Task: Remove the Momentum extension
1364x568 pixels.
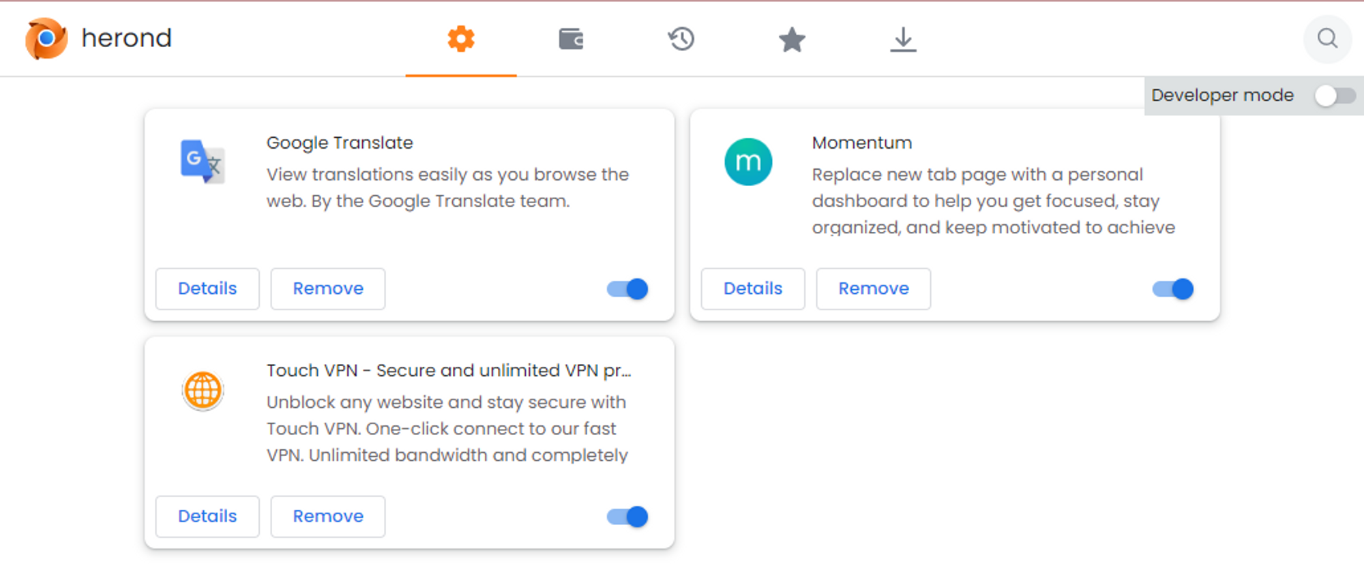Action: click(873, 289)
